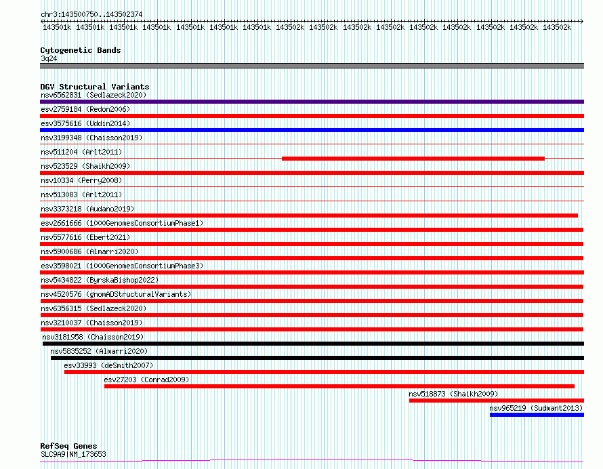This screenshot has width=603, height=469.
Task: Click nsv5434822 (ByrskaBishop2022) label
Action: [100, 280]
